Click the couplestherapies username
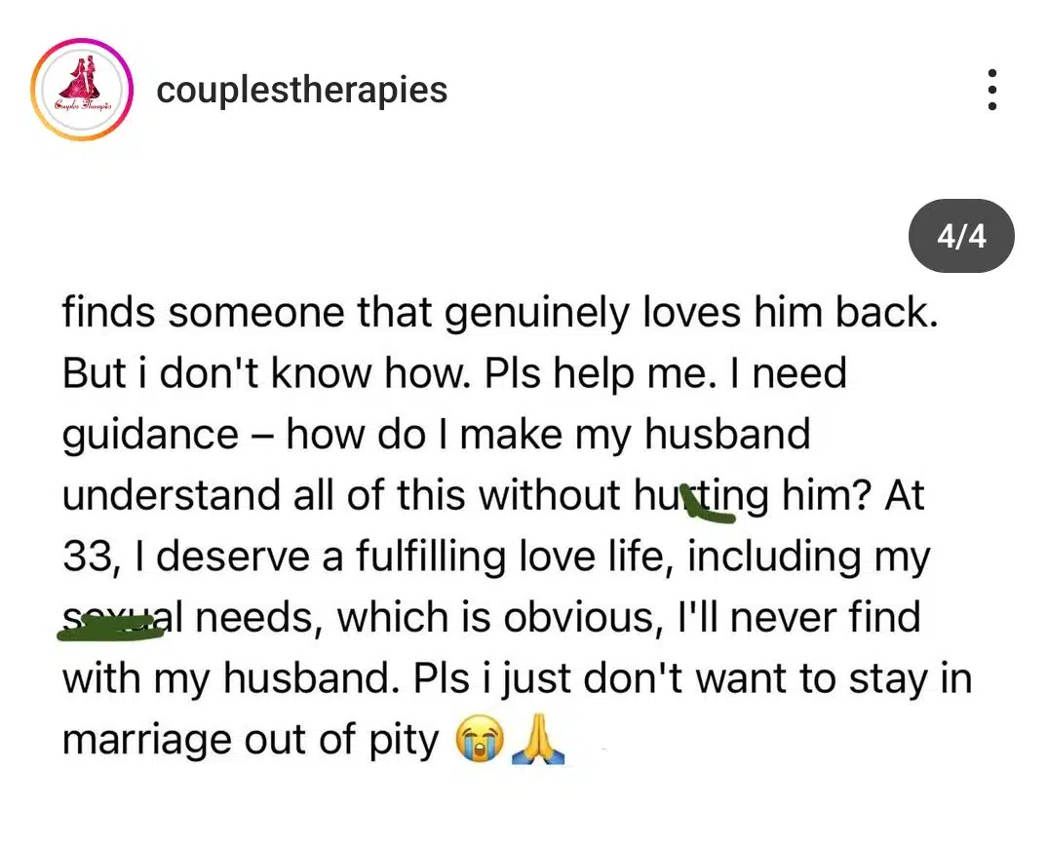 (x=301, y=90)
